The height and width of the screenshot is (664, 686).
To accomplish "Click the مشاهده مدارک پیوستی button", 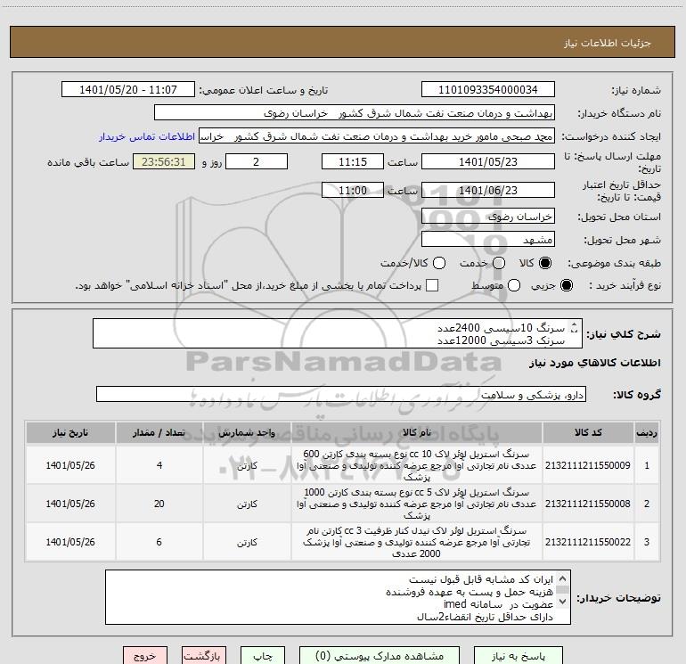I will click(380, 656).
